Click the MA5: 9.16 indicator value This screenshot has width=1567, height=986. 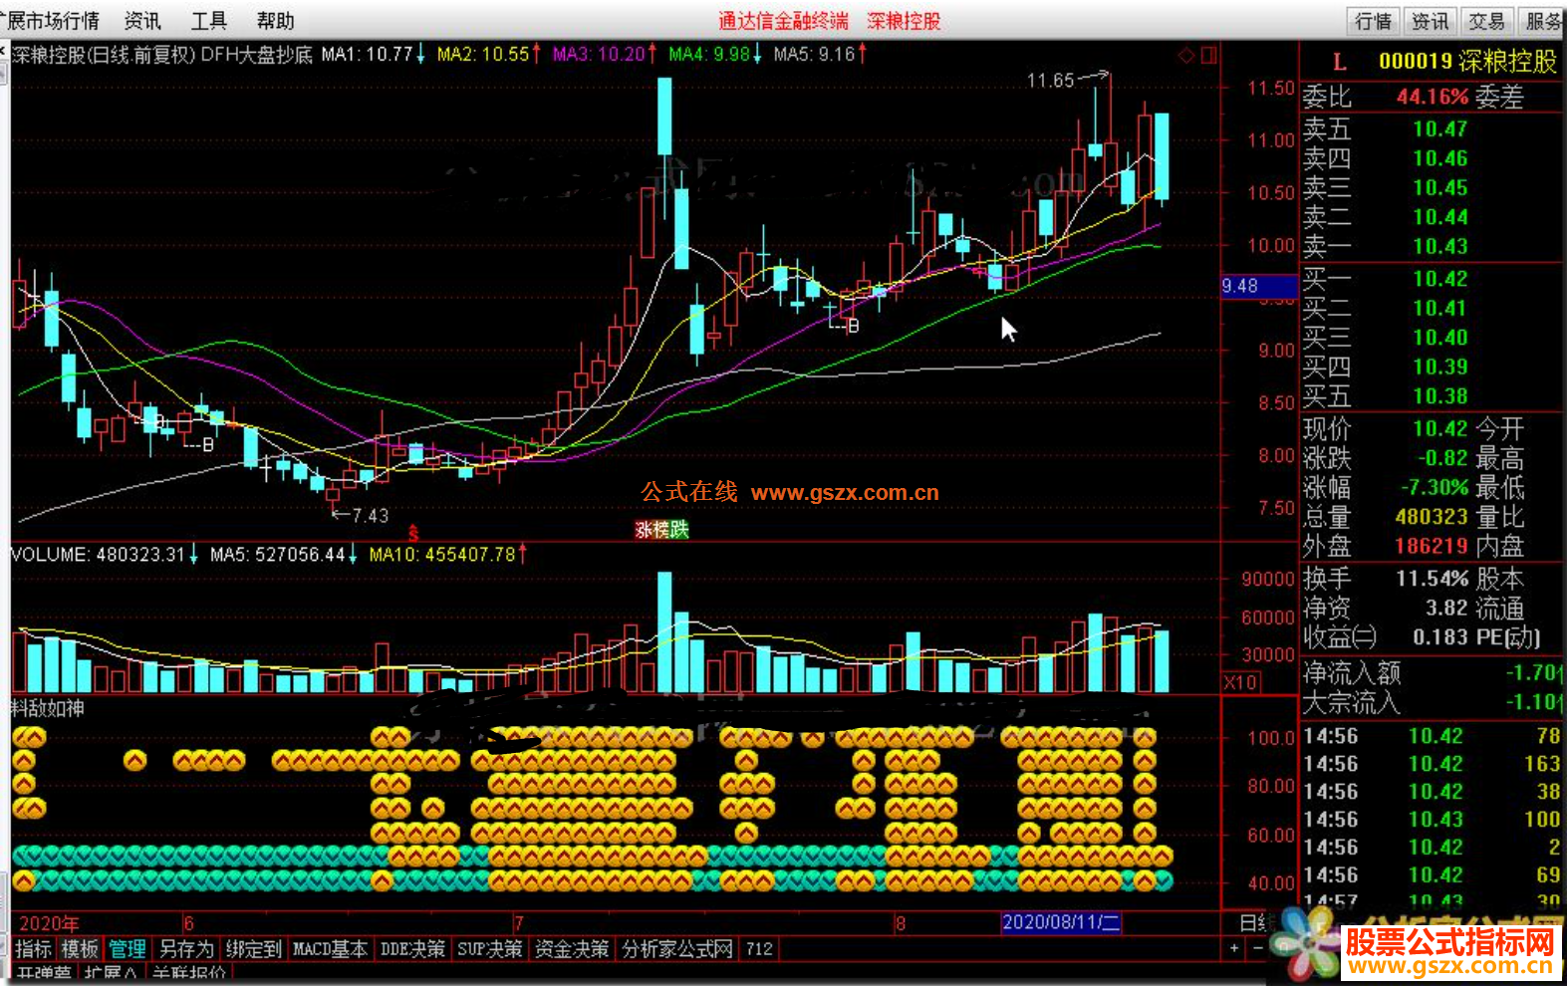pyautogui.click(x=814, y=54)
